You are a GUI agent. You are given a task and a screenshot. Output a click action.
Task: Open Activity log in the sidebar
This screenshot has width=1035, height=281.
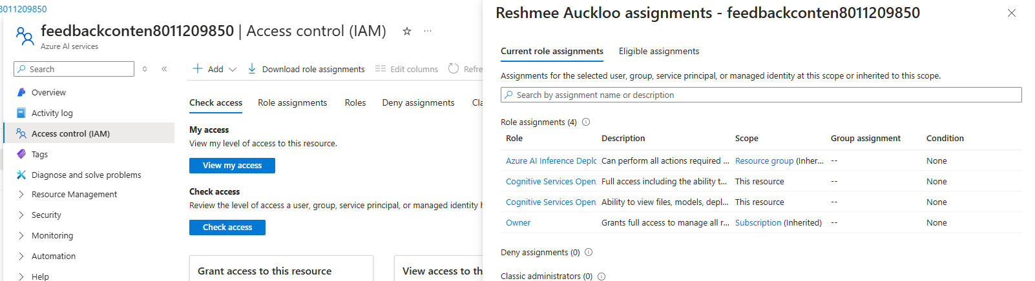[x=52, y=113]
